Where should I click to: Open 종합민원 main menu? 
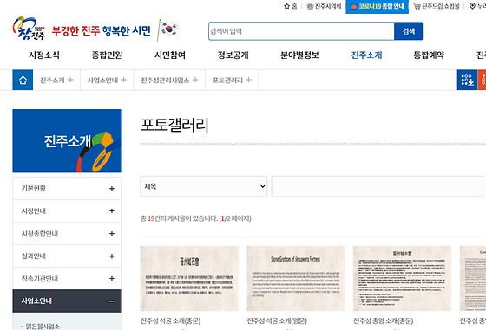pos(107,55)
